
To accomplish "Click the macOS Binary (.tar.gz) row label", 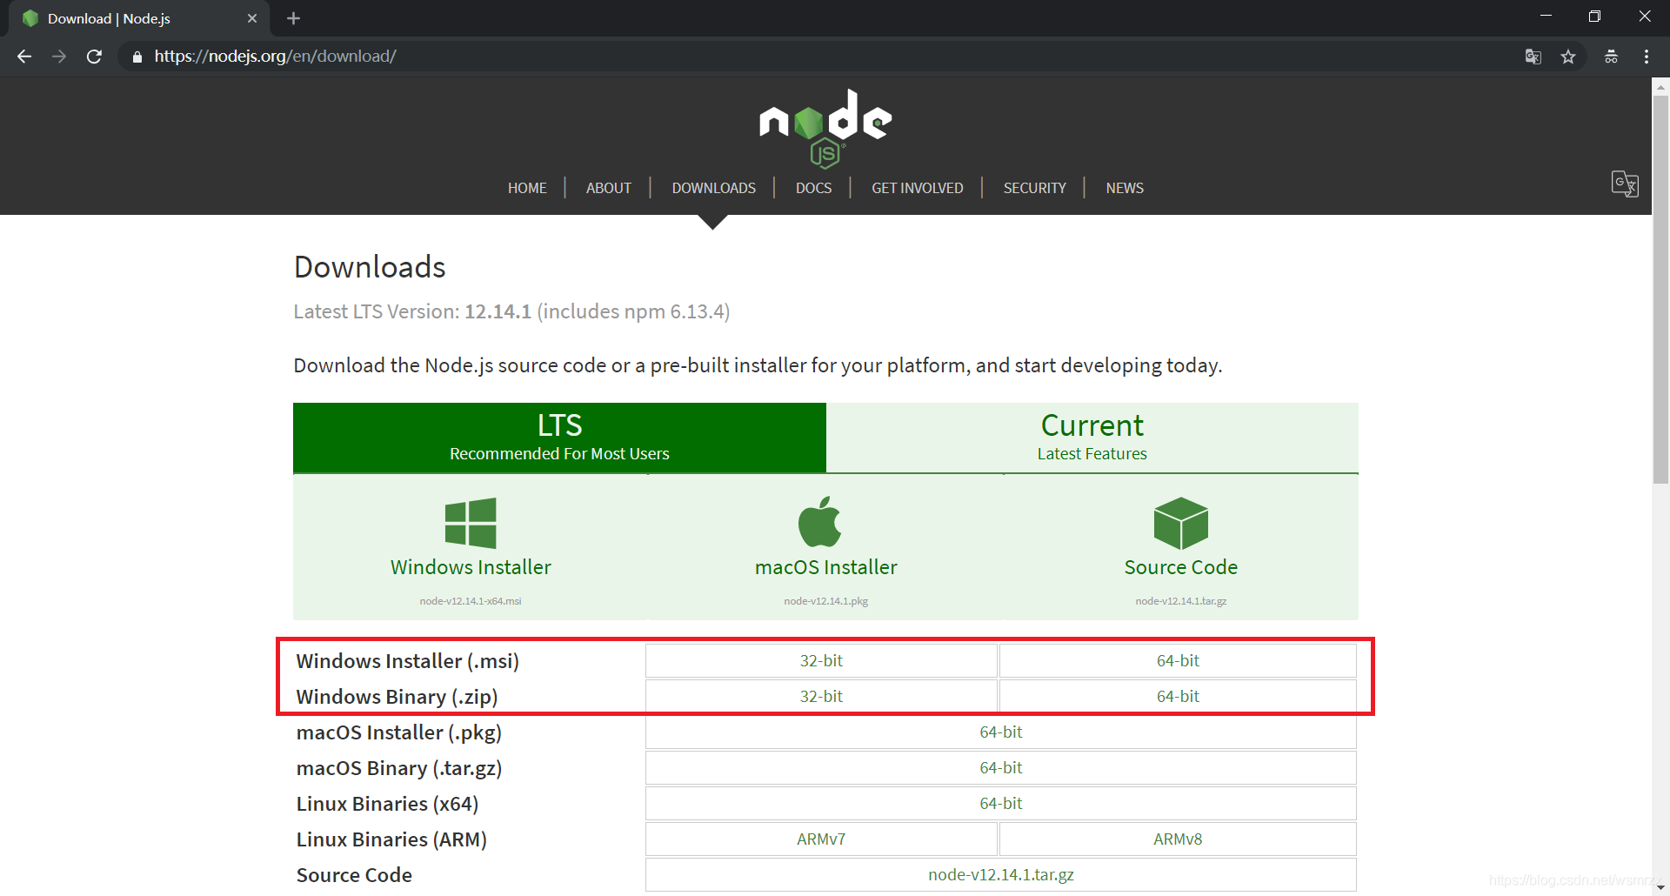I will (x=399, y=768).
